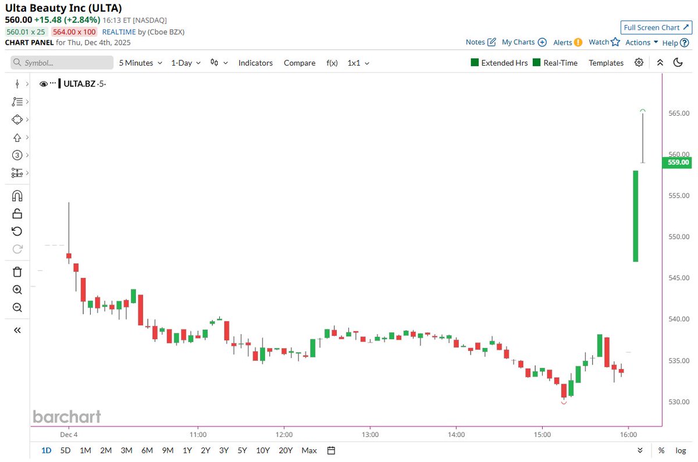Open chart settings gear icon
The width and height of the screenshot is (698, 462).
(639, 63)
